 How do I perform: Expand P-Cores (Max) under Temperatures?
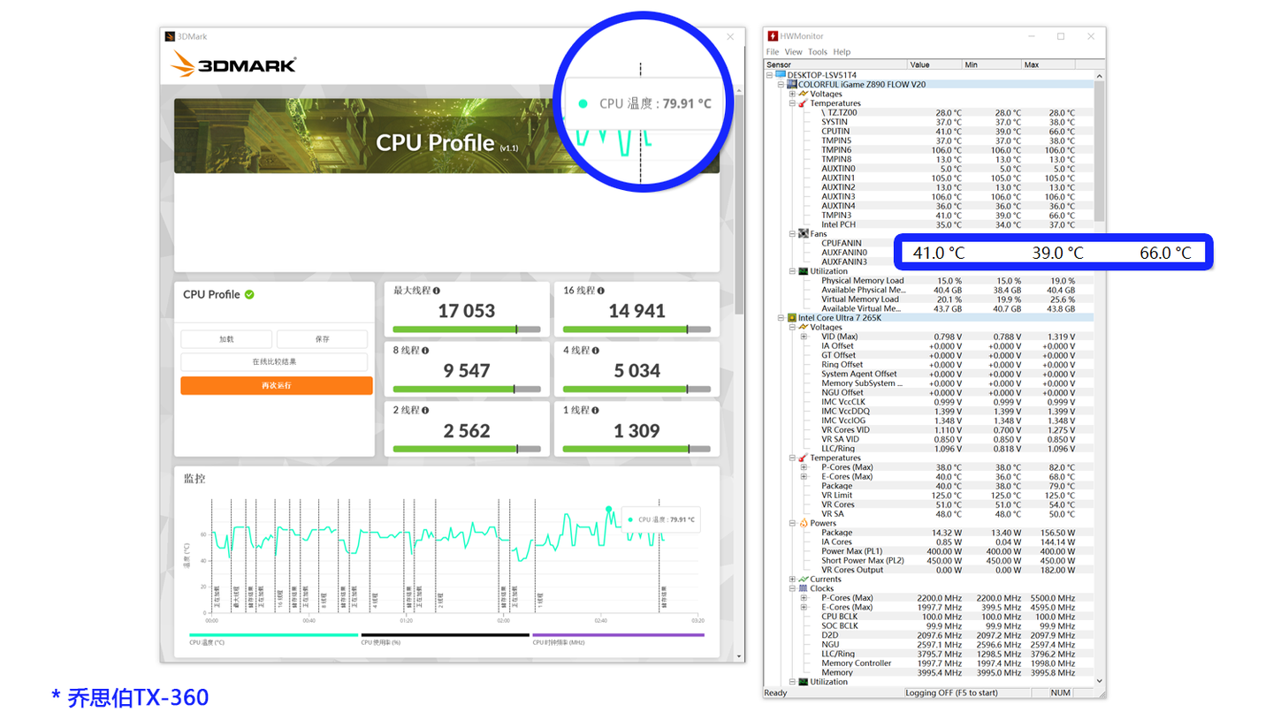click(804, 467)
